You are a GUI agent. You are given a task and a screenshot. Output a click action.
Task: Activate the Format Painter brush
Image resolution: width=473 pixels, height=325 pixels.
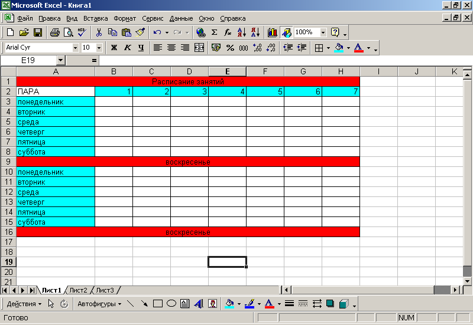tap(140, 32)
